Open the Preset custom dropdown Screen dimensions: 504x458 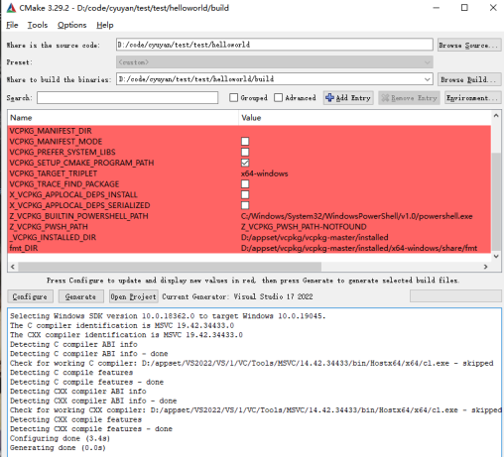tap(275, 62)
